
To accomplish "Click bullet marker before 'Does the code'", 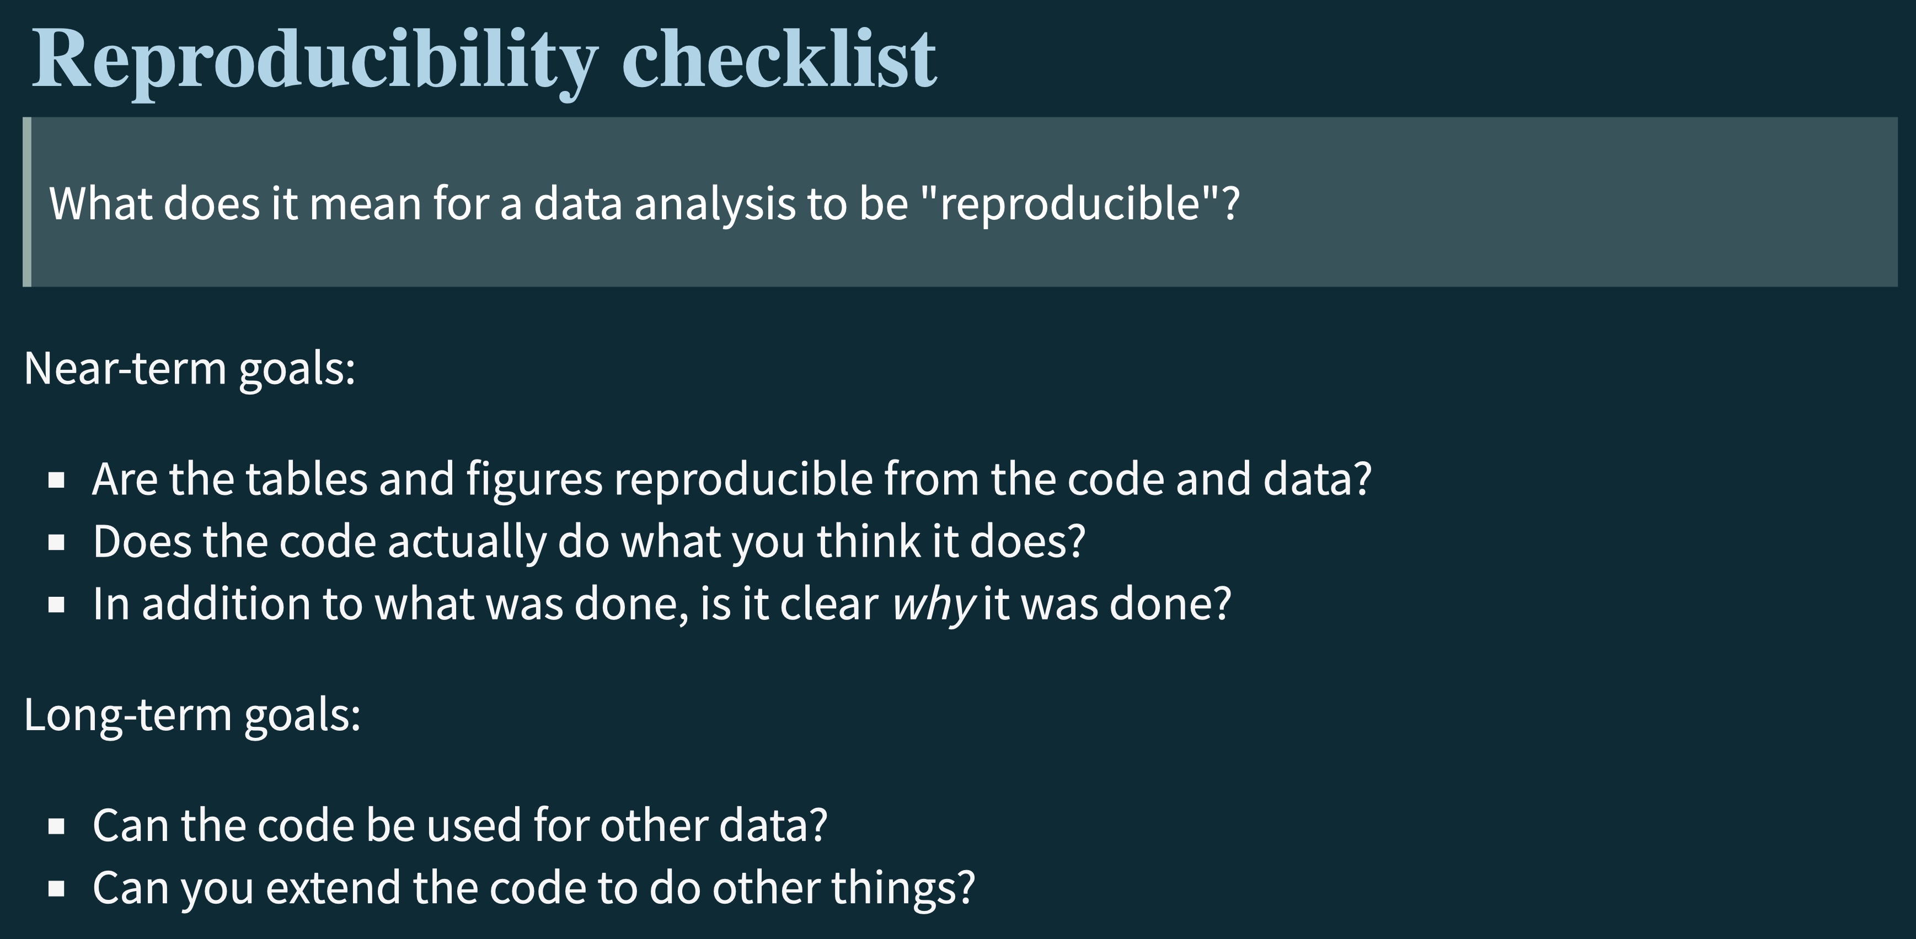I will [x=56, y=543].
